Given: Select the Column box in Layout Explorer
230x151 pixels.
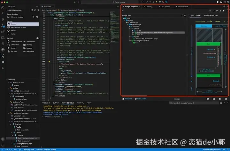Looking at the screenshot, I should click(x=203, y=26).
